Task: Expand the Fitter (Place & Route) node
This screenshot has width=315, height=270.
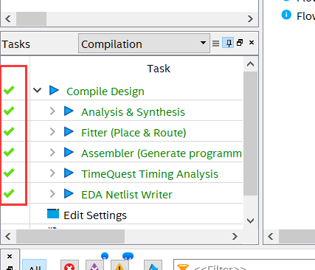Action: [x=52, y=132]
